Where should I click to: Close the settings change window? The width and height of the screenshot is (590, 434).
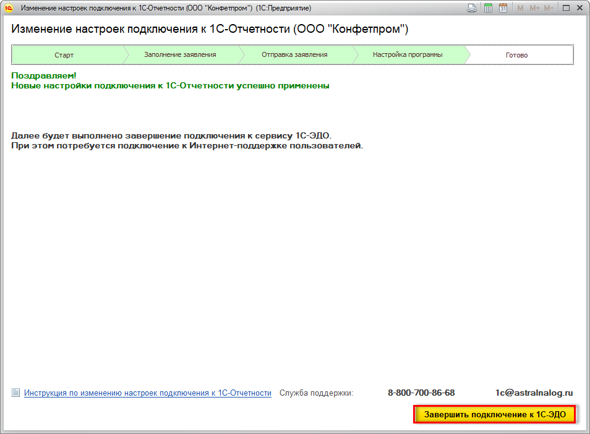coord(580,8)
